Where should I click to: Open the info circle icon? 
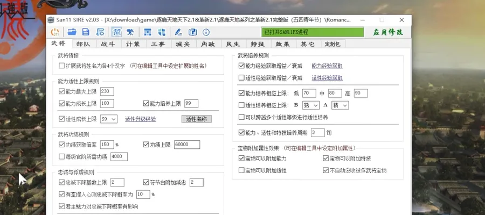(206, 32)
